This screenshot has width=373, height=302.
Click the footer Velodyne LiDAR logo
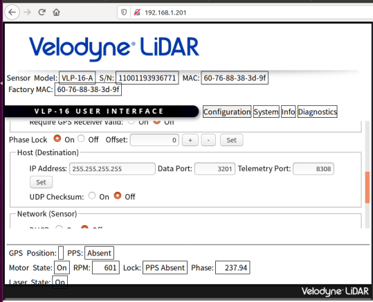click(335, 292)
